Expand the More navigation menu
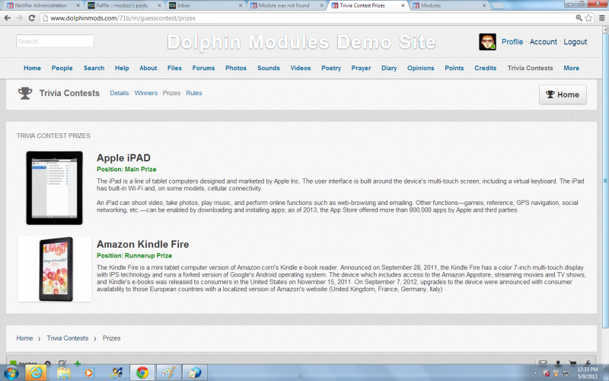The height and width of the screenshot is (381, 609). (572, 68)
